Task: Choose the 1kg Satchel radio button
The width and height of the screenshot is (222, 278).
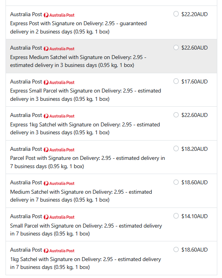Action: pyautogui.click(x=176, y=250)
